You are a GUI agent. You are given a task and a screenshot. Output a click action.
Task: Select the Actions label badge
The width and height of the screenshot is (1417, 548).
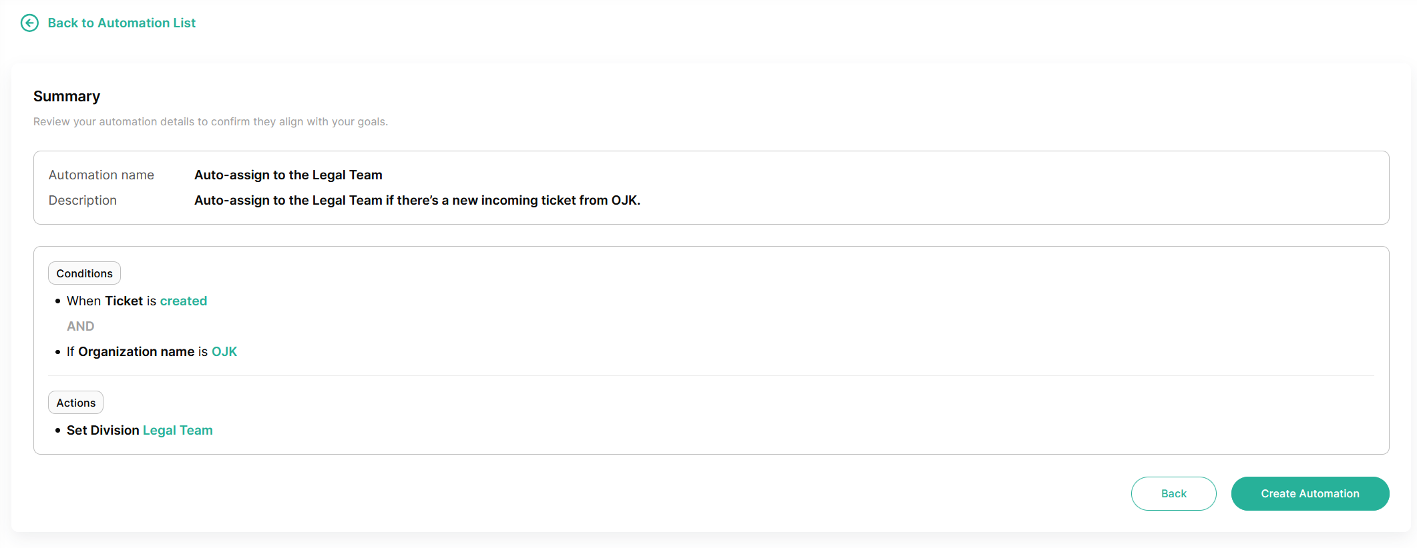pyautogui.click(x=75, y=403)
